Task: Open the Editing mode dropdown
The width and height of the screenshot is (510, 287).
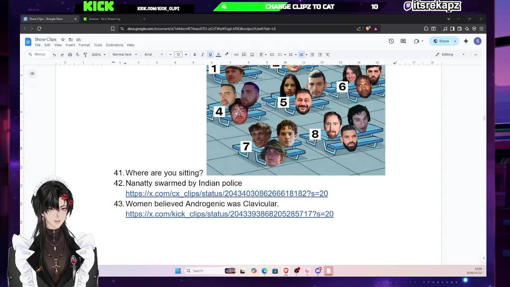Action: click(x=450, y=55)
